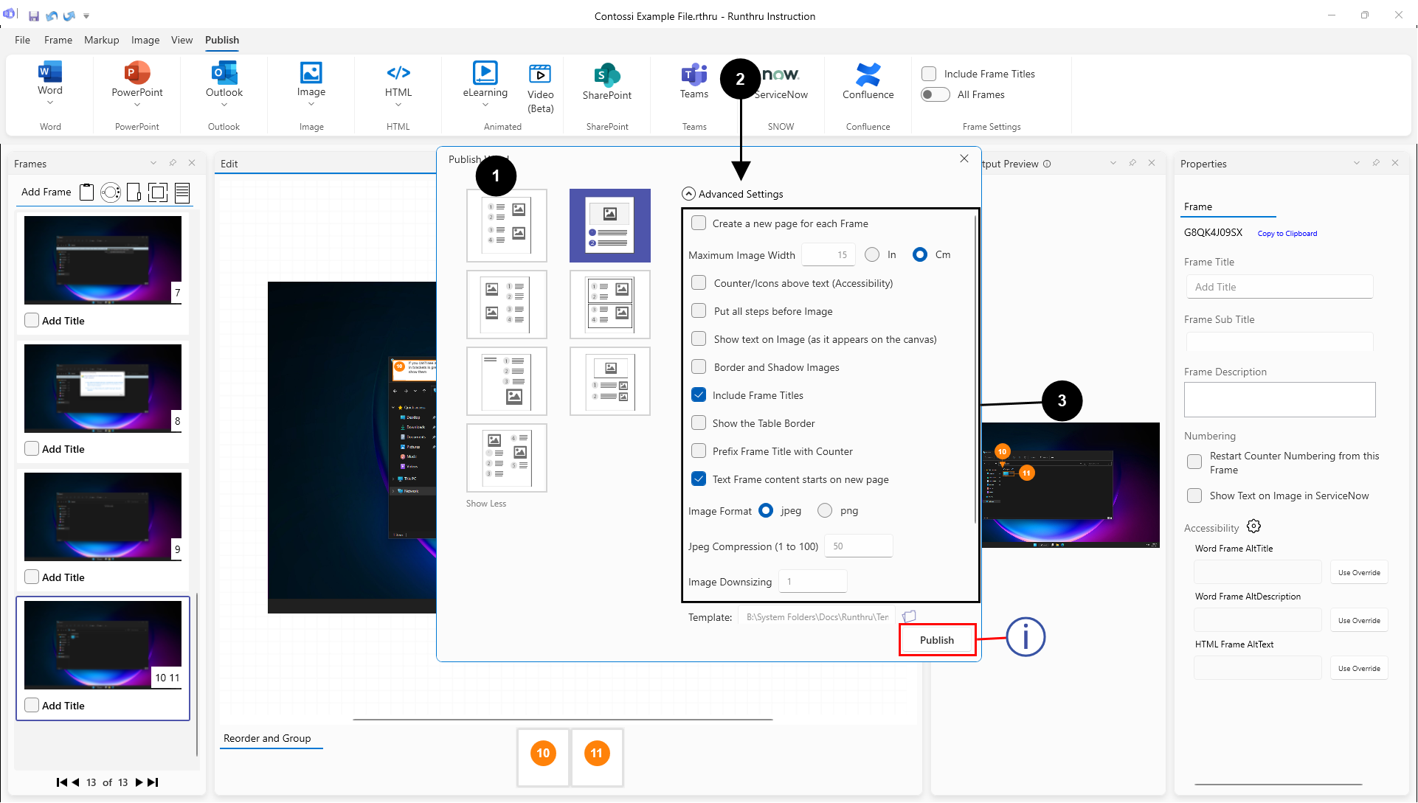Select Video (Beta) publish icon

pyautogui.click(x=540, y=74)
